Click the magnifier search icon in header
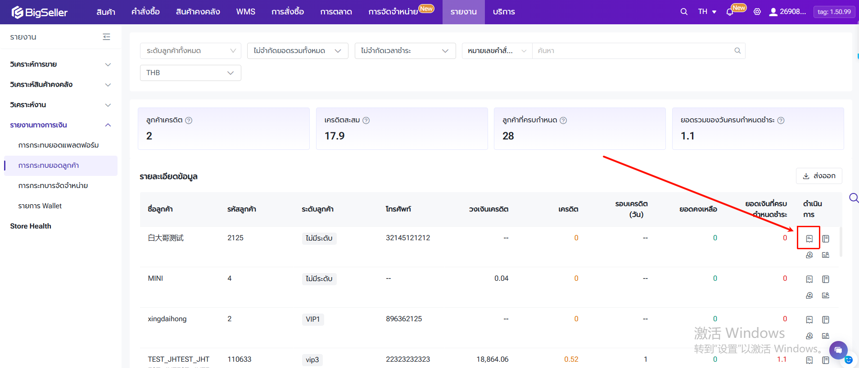859x368 pixels. pyautogui.click(x=684, y=12)
